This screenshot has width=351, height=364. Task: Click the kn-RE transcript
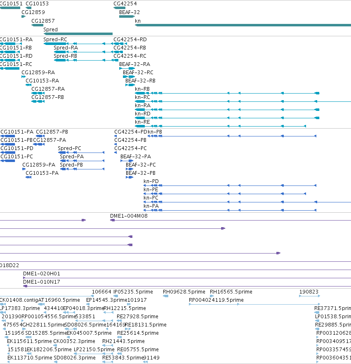[220, 126]
